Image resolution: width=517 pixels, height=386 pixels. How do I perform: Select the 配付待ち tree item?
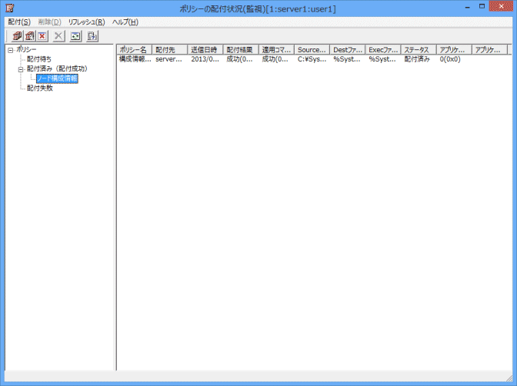39,59
